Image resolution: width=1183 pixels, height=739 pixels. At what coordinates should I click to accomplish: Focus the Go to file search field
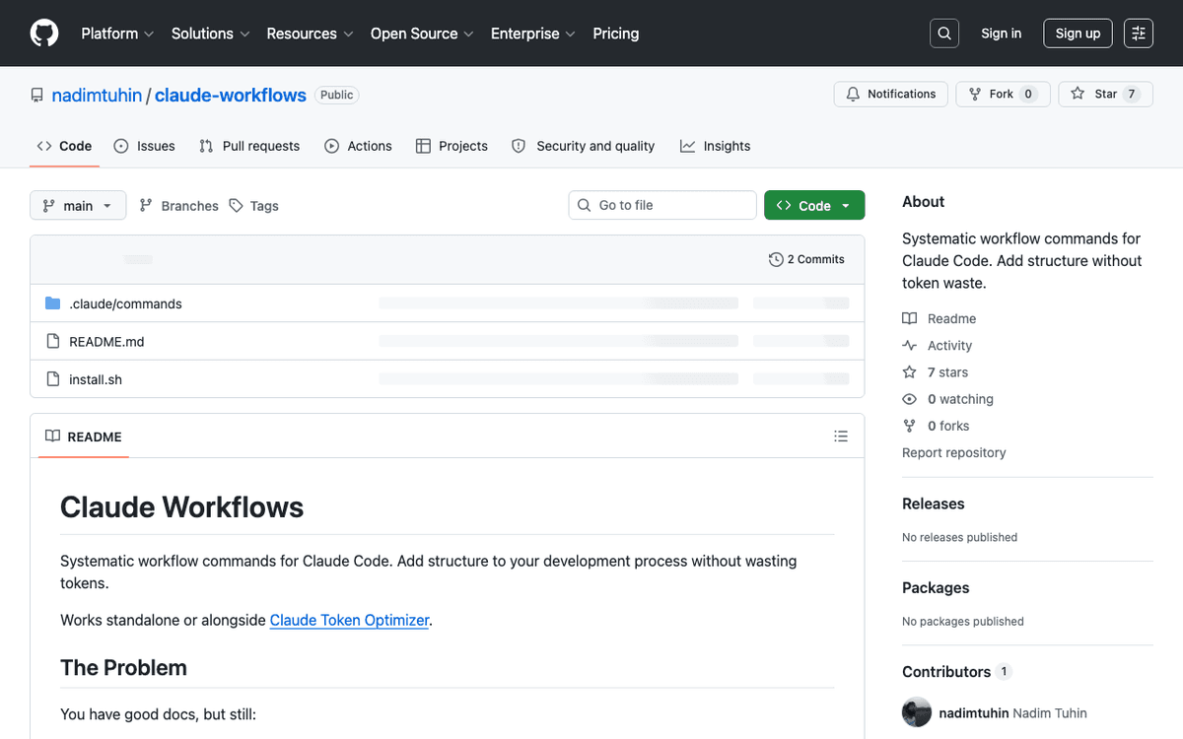click(662, 205)
